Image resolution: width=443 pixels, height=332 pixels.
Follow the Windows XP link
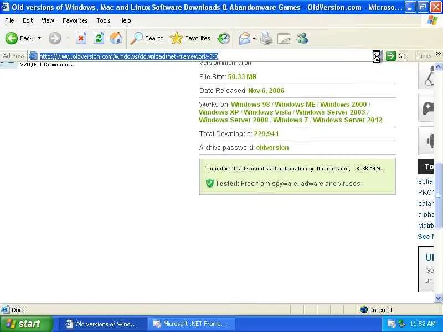(219, 112)
